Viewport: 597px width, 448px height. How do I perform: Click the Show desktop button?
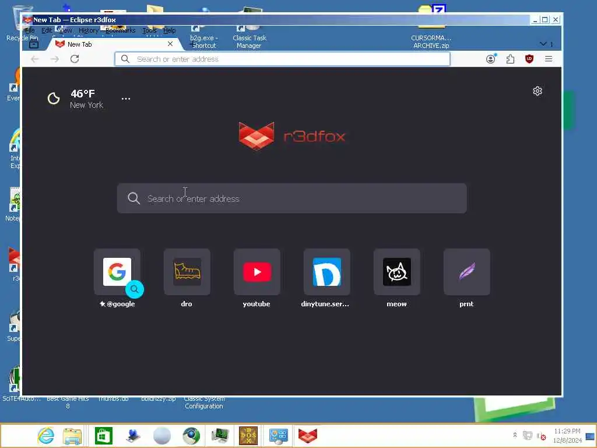[591, 436]
